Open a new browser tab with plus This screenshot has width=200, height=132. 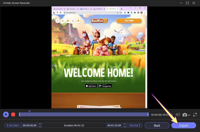(x=121, y=9)
